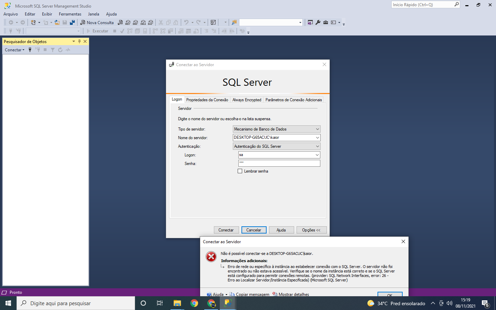The width and height of the screenshot is (496, 310).
Task: Show hidden tray icons chevron
Action: point(433,303)
